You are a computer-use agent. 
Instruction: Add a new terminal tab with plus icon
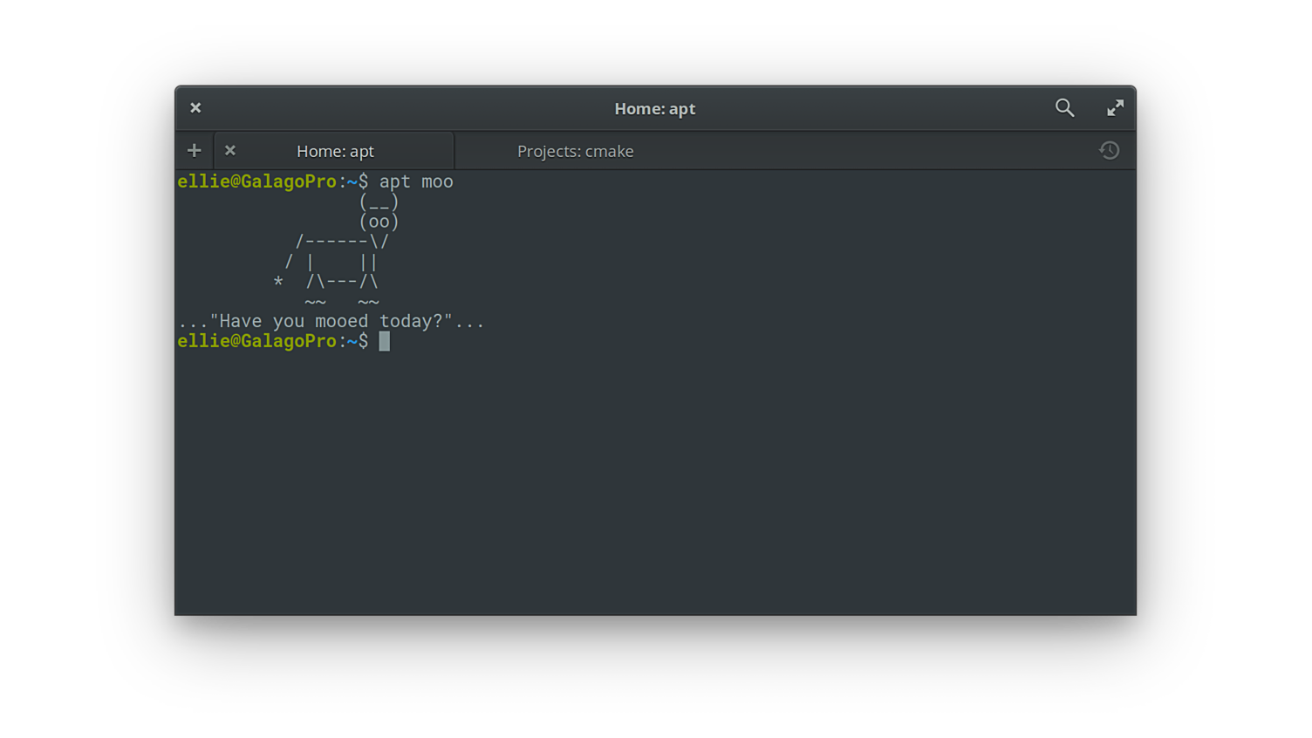[194, 151]
